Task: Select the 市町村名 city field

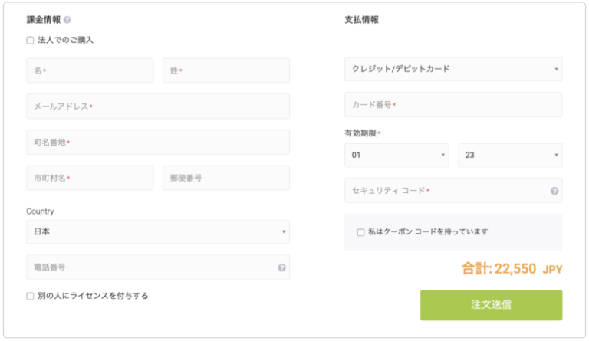Action: click(x=90, y=178)
